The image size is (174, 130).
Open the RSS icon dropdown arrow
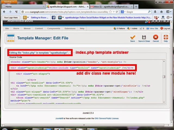[x=28, y=17]
